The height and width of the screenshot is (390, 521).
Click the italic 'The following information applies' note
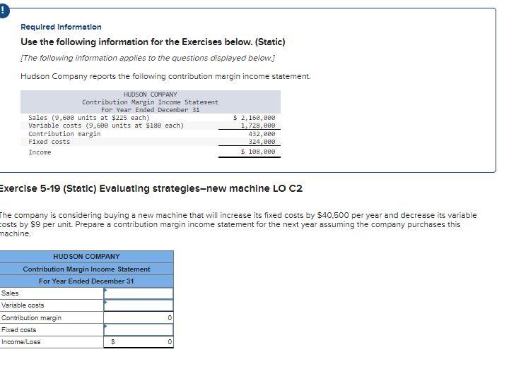click(x=148, y=58)
